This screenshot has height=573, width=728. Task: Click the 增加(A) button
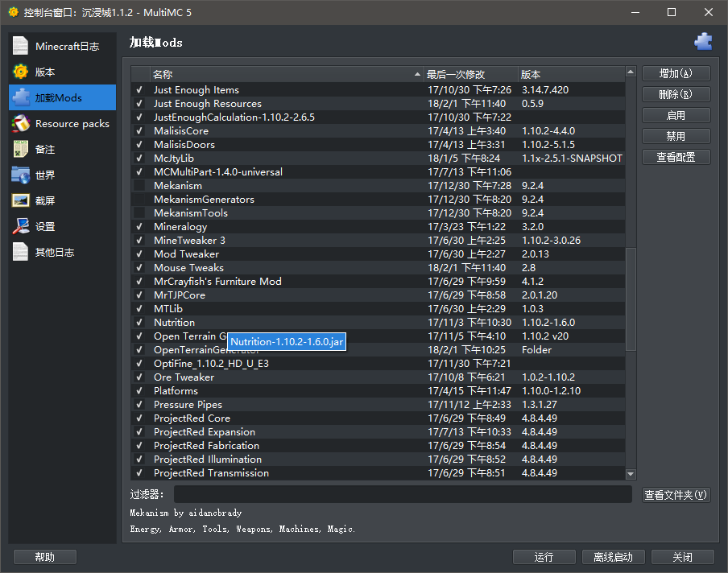point(676,73)
